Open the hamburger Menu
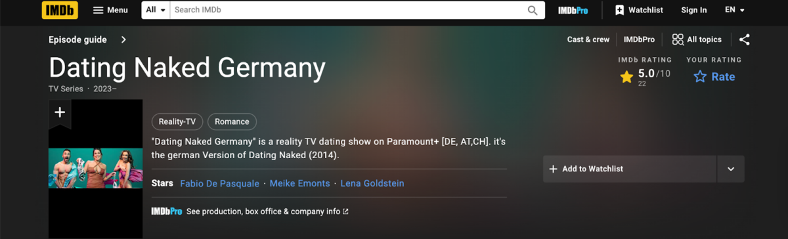The height and width of the screenshot is (239, 788). [110, 10]
